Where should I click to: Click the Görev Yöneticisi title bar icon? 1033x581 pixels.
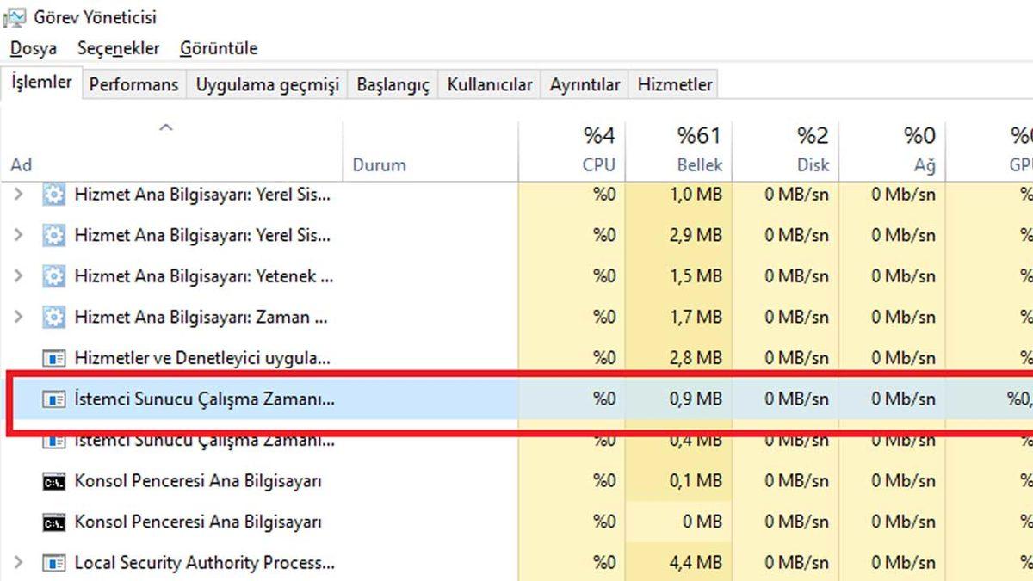tap(15, 15)
